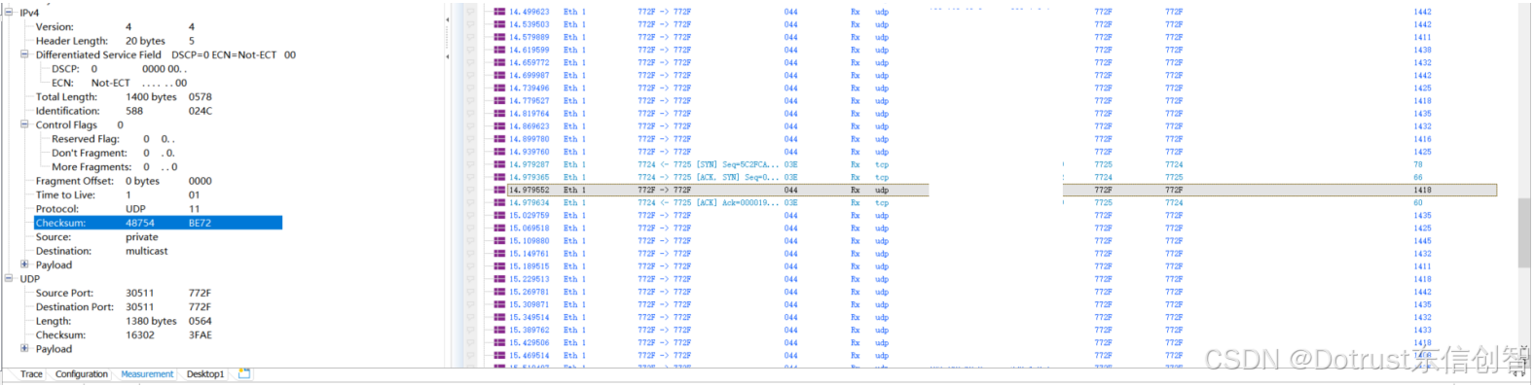Select the Fragment Offset row
This screenshot has width=1534, height=386.
124,181
